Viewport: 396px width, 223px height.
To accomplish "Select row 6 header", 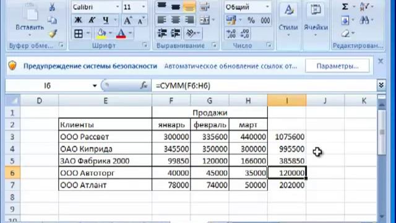I will [x=12, y=173].
